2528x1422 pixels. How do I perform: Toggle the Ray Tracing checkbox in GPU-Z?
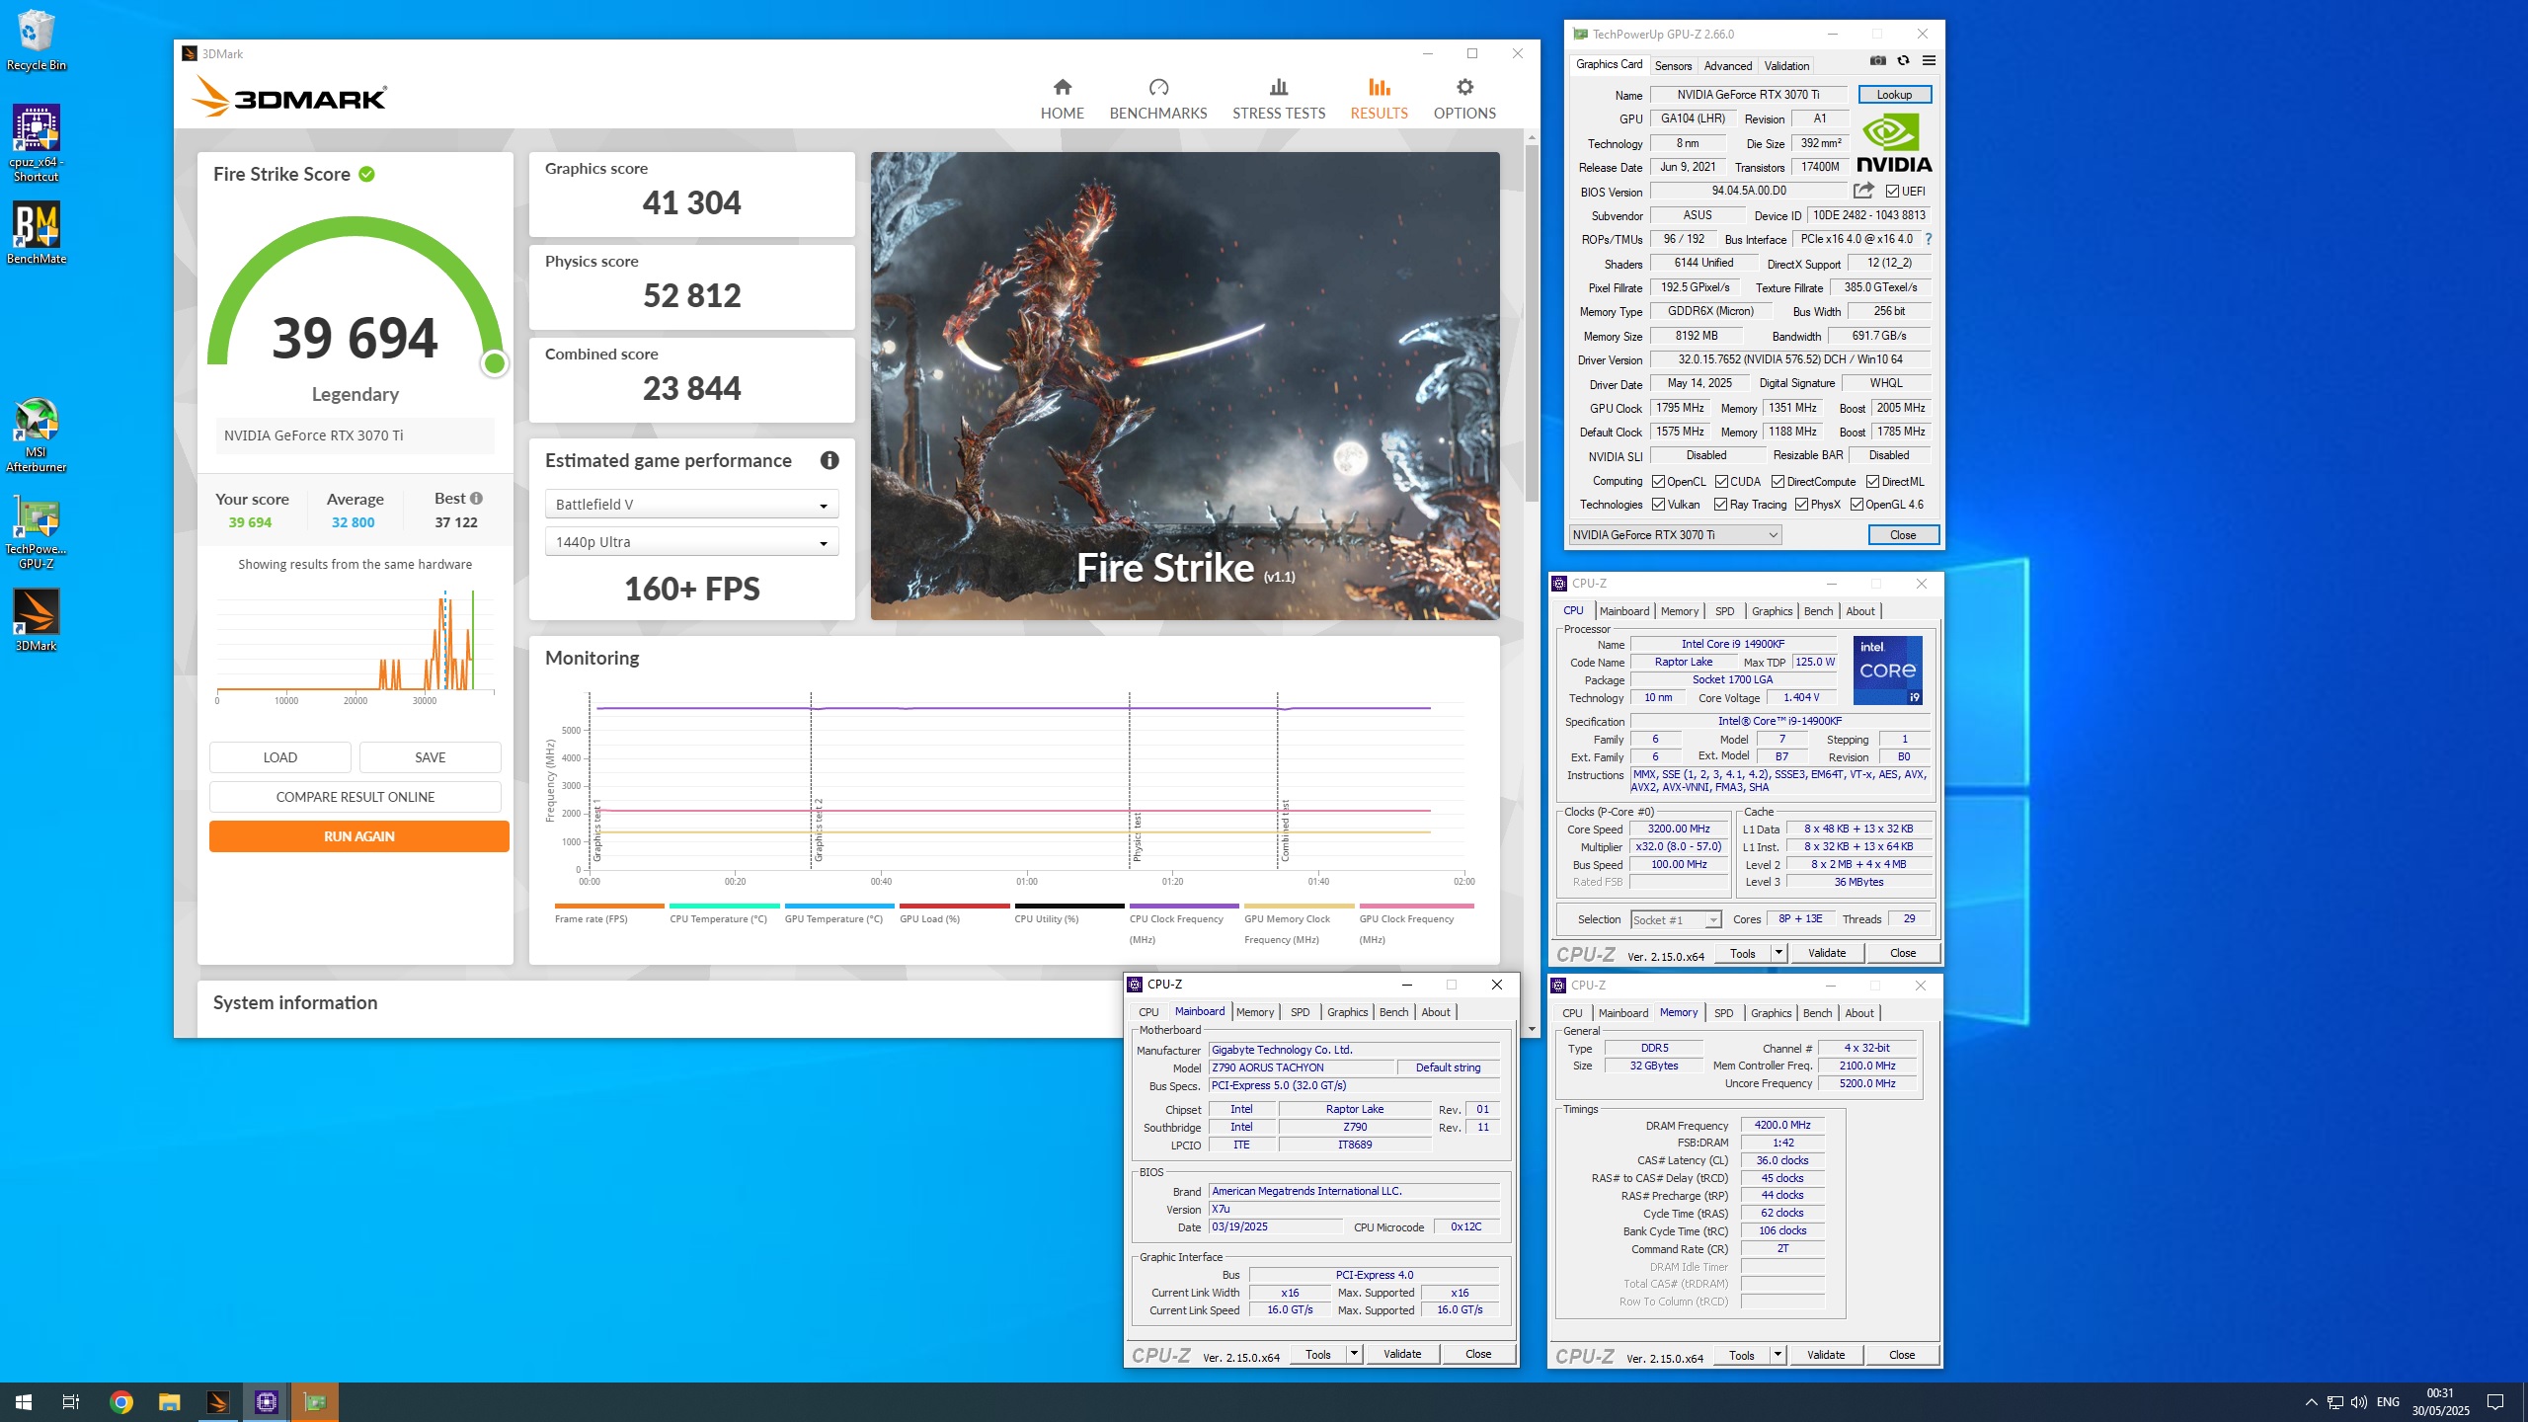pyautogui.click(x=1720, y=505)
